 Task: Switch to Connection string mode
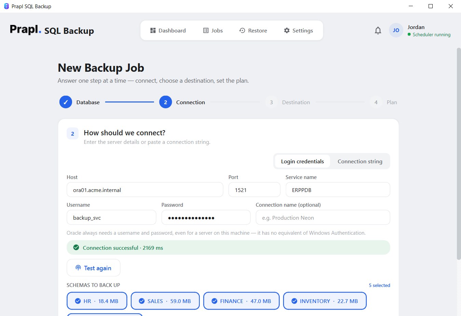pos(360,161)
